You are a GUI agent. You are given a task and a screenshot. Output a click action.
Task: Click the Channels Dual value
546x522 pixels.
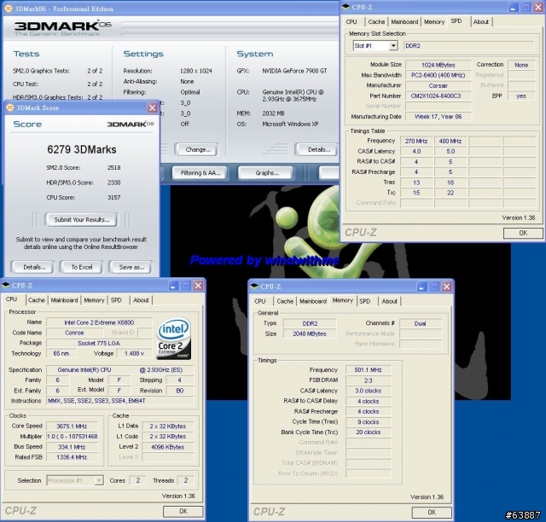pyautogui.click(x=421, y=323)
